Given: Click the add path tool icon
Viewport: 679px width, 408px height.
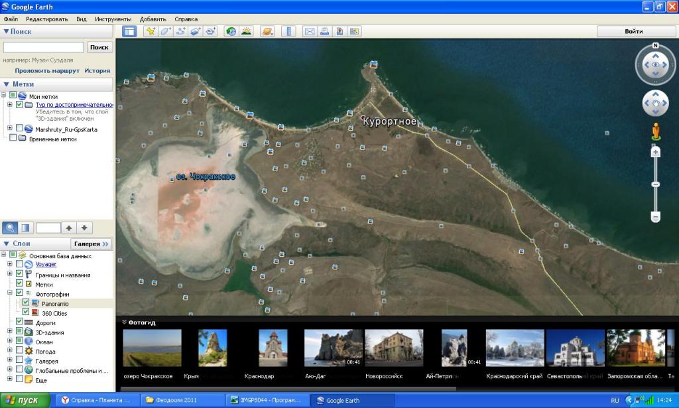Looking at the screenshot, I should tap(180, 31).
